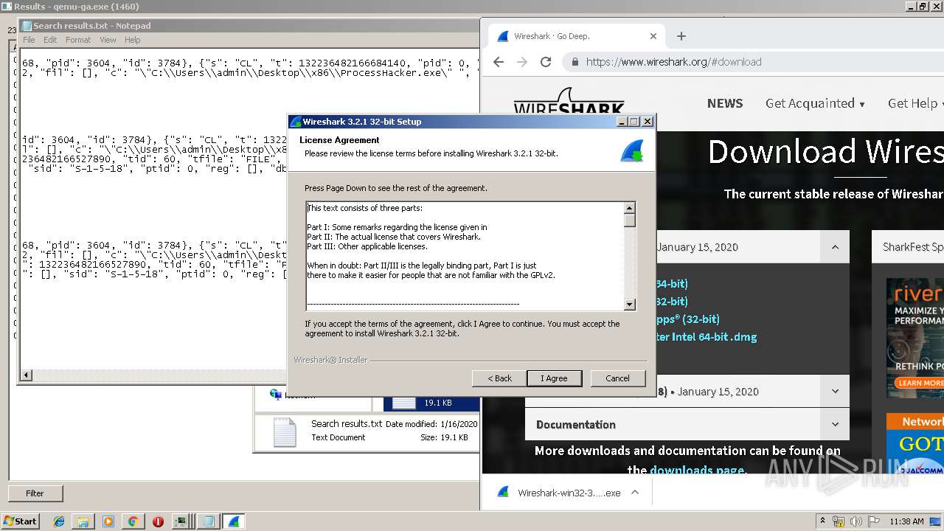Switch to the Wireshark · Go Deep tab
Viewport: 944px width, 531px height.
pyautogui.click(x=575, y=36)
